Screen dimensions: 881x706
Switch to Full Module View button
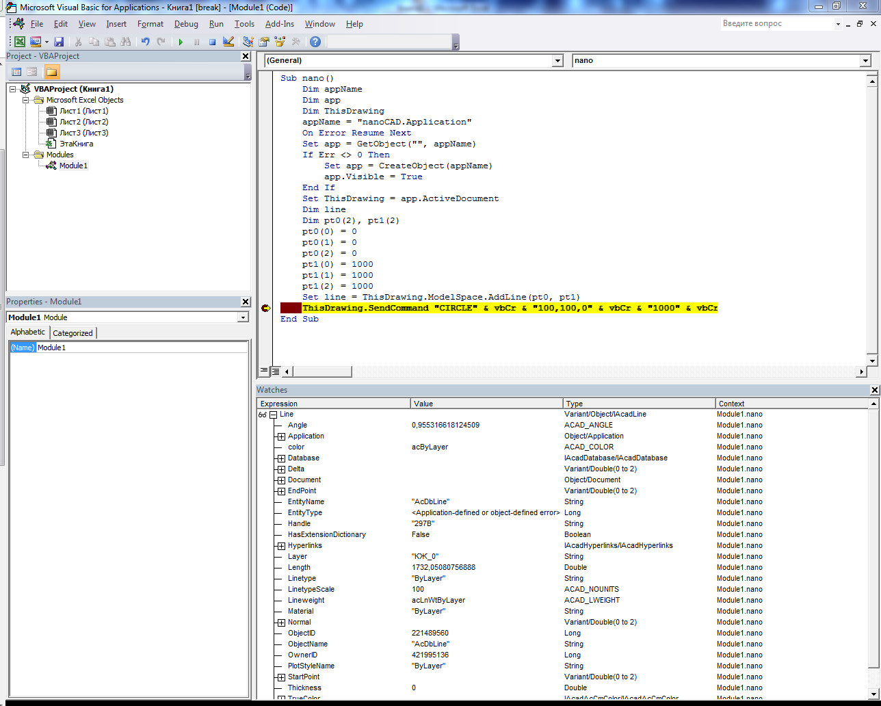click(x=276, y=371)
